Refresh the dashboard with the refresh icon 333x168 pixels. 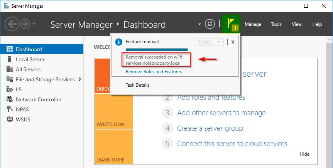pyautogui.click(x=210, y=24)
